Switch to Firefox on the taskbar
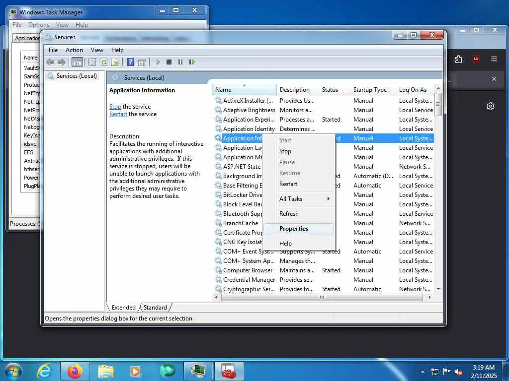The width and height of the screenshot is (509, 381). (75, 371)
